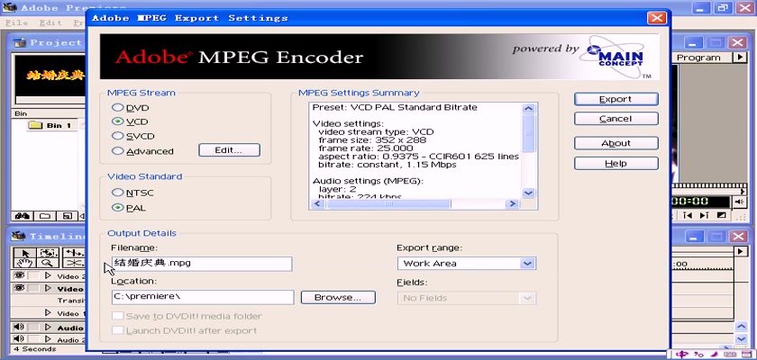757x360 pixels.
Task: Select the Advanced stream radio button
Action: point(117,151)
